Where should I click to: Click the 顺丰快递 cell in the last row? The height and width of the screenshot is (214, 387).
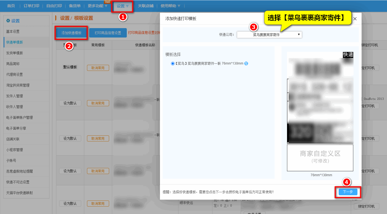186,203
